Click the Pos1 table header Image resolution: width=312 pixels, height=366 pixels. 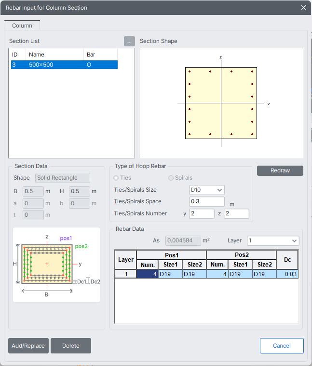[171, 255]
